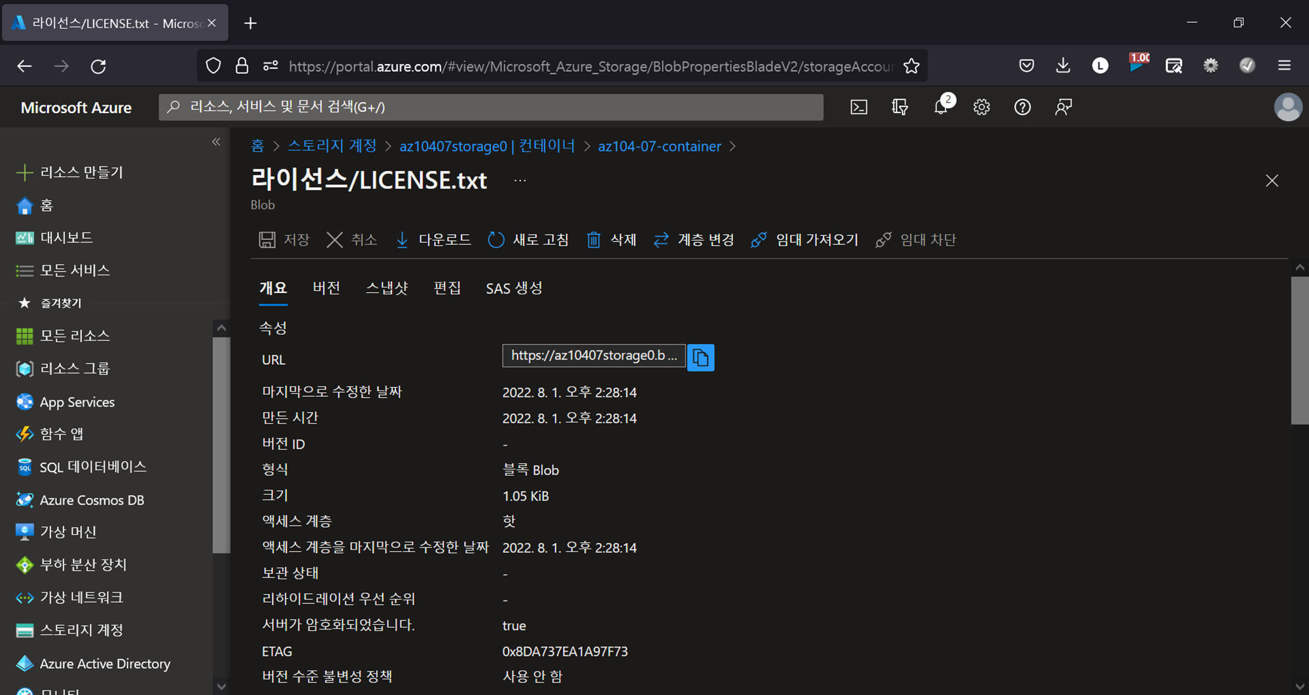This screenshot has width=1309, height=695.
Task: Open App Services in sidebar
Action: pos(65,402)
